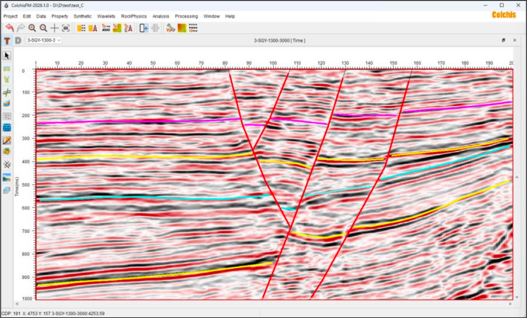Open the RockPhysics menu
This screenshot has height=318, width=527.
pos(134,16)
